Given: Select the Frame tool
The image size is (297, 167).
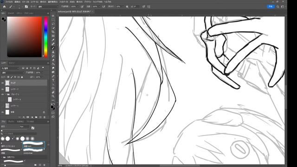Looking at the screenshot, I should pyautogui.click(x=53, y=36).
